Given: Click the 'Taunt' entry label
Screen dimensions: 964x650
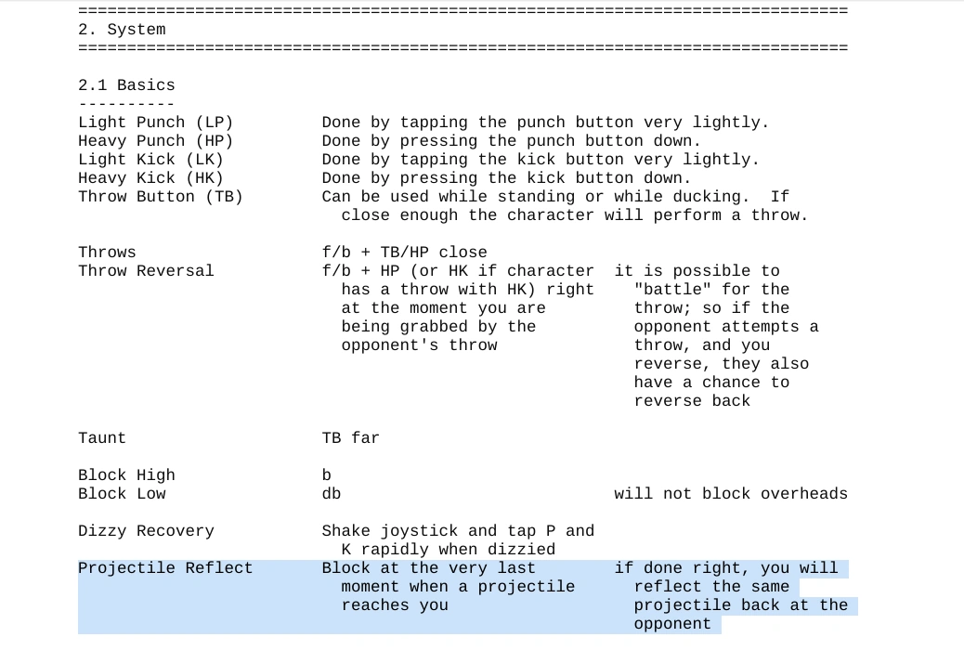Looking at the screenshot, I should click(102, 438).
